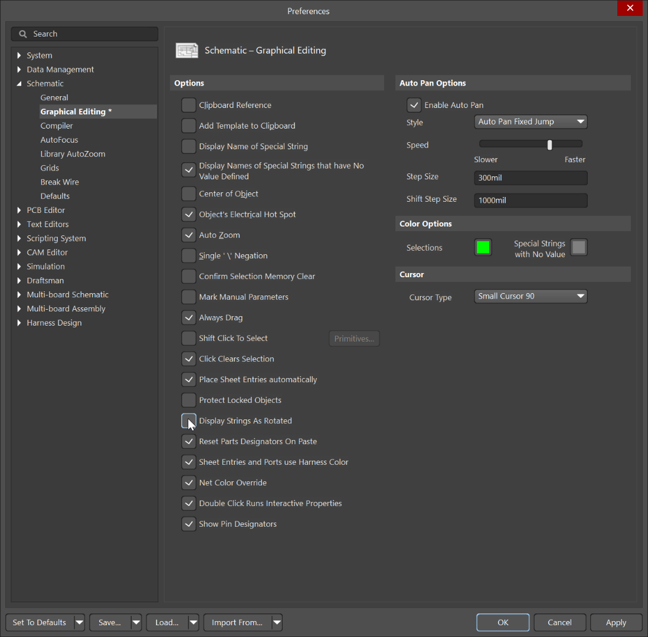Enable Display Strings As Rotated

pyautogui.click(x=188, y=421)
